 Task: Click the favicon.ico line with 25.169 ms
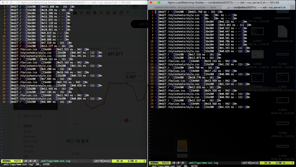coord(48,62)
